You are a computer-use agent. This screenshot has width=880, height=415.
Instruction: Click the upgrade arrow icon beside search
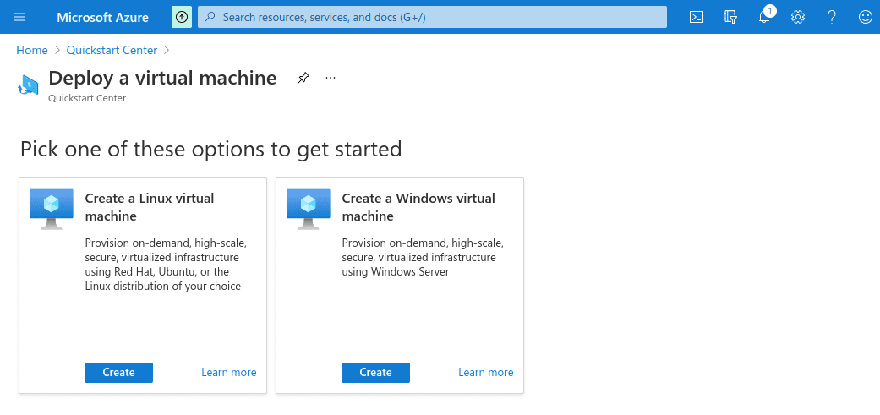181,17
